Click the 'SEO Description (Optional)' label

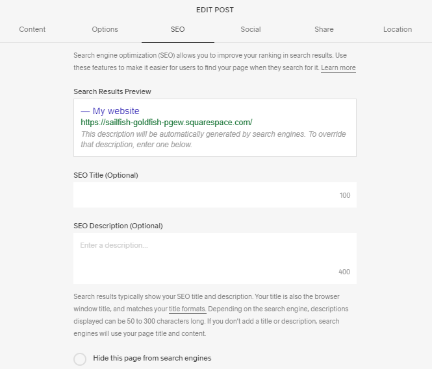pyautogui.click(x=118, y=226)
